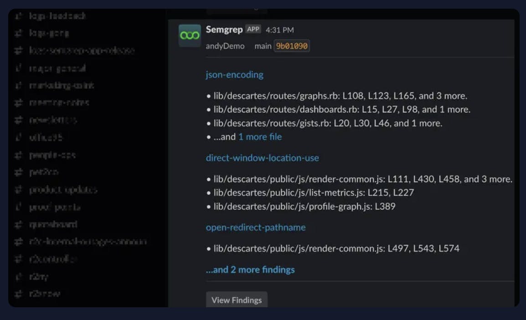Click the main branch label
Screen dimensions: 526x320
tap(263, 46)
